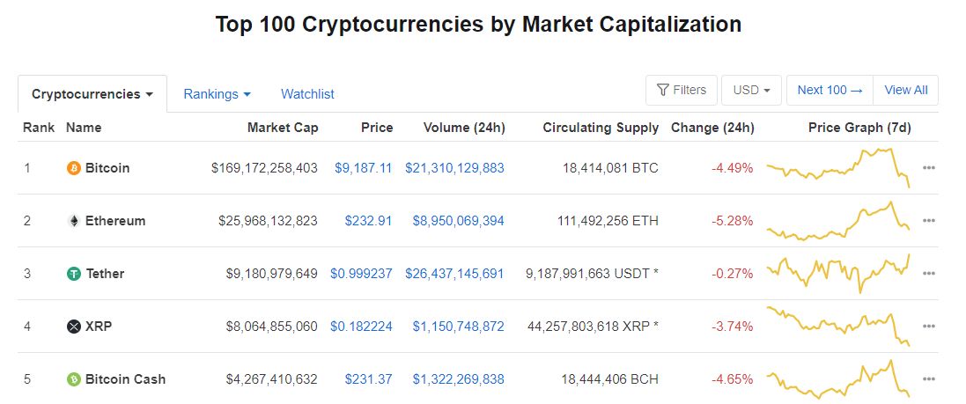Open the USD currency selector
Viewport: 966px width, 404px height.
pos(751,90)
